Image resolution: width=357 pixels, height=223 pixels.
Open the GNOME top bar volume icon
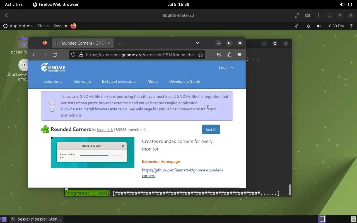(x=342, y=4)
